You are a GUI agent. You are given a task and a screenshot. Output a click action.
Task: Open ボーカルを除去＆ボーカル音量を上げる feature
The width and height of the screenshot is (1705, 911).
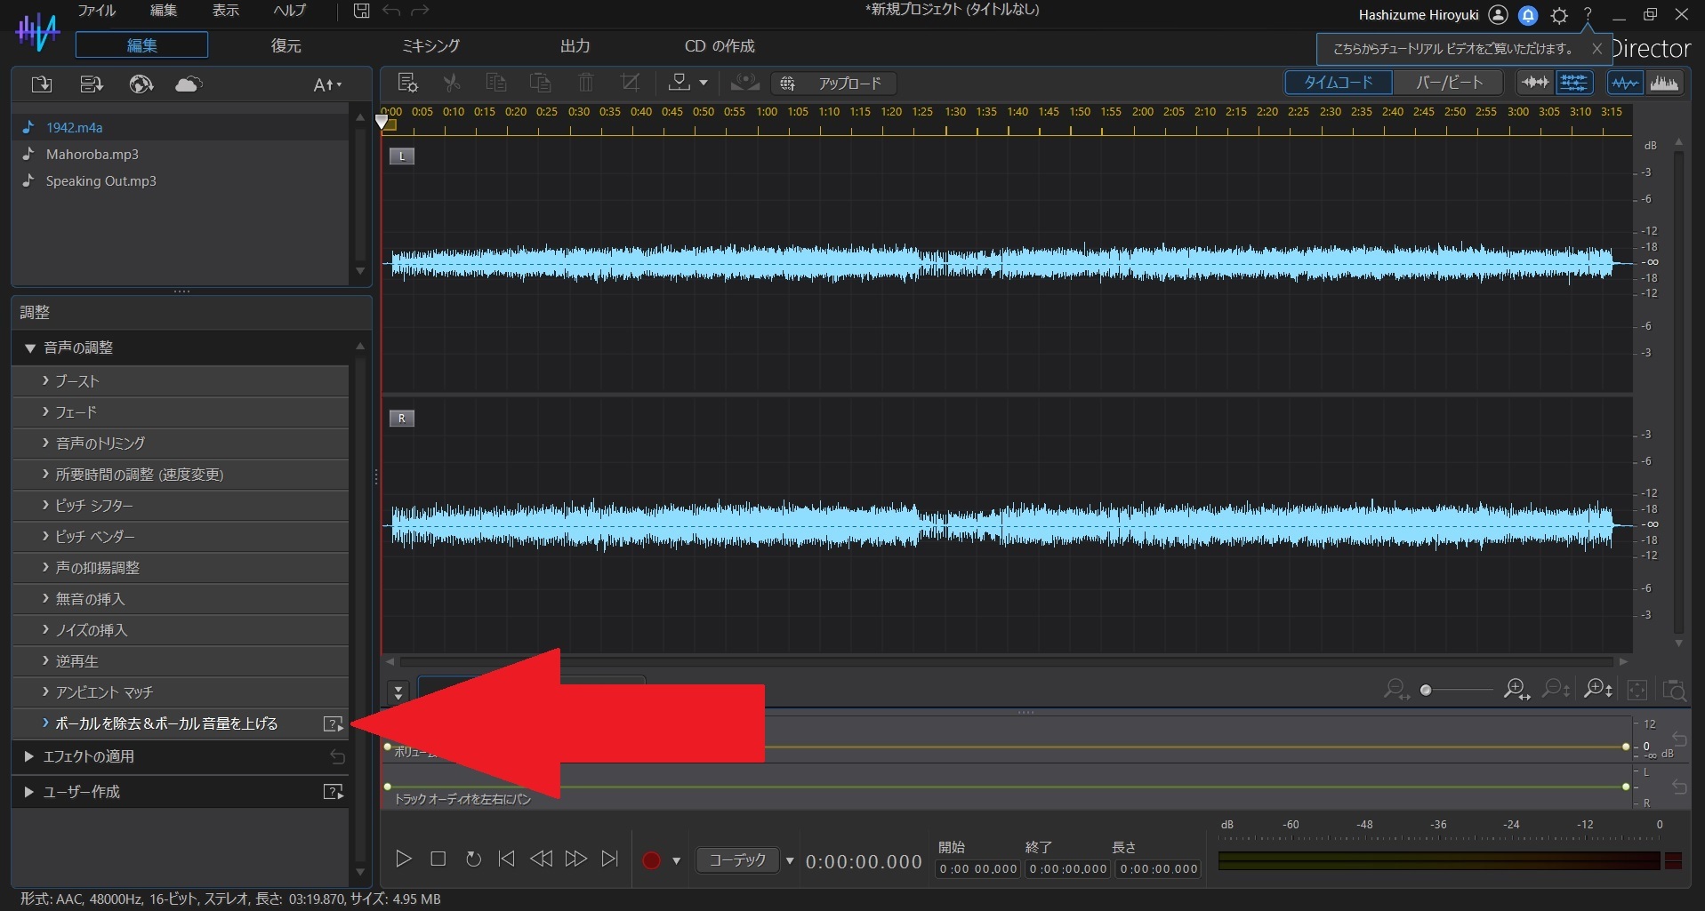pos(165,723)
